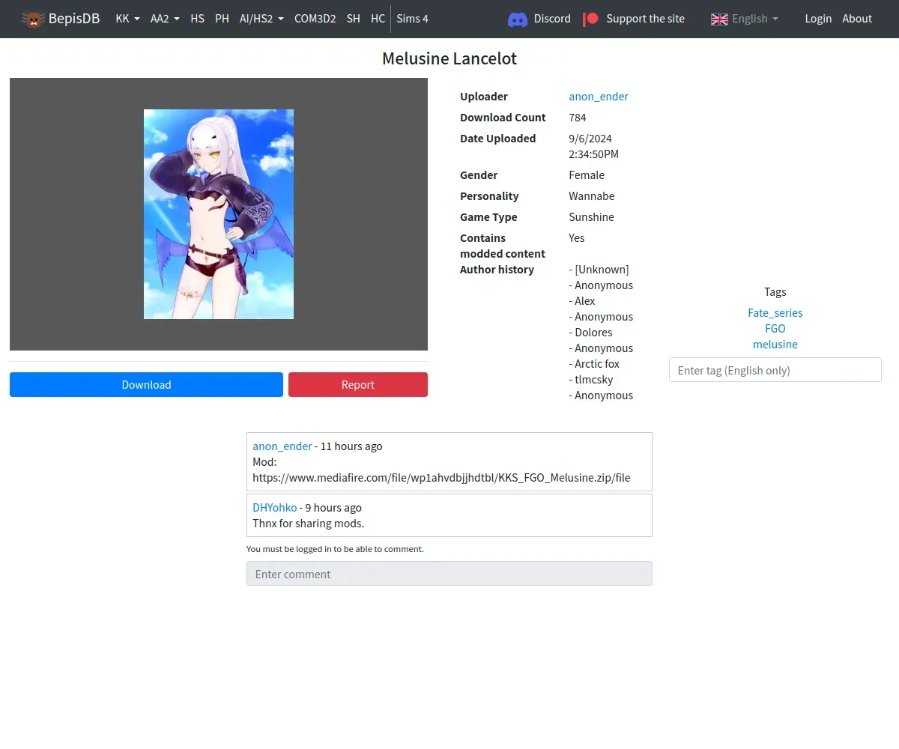
Task: Click the must be logged in notice
Action: click(x=335, y=549)
